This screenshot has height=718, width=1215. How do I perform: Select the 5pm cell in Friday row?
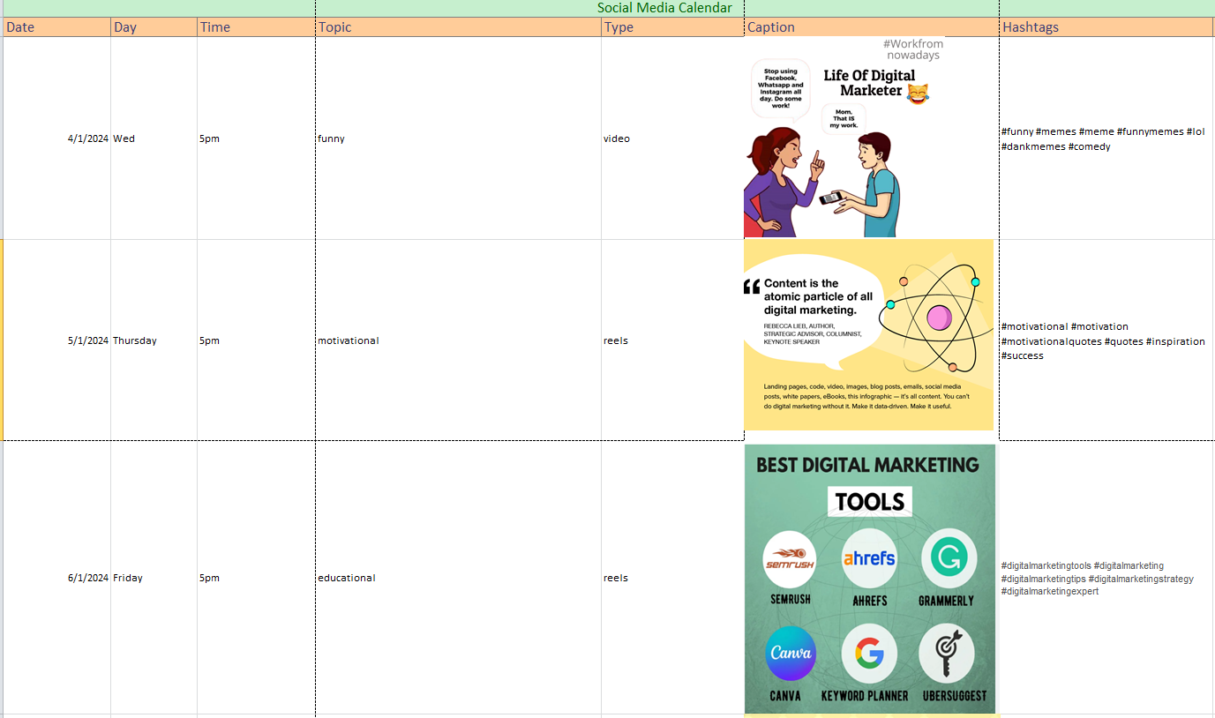257,578
